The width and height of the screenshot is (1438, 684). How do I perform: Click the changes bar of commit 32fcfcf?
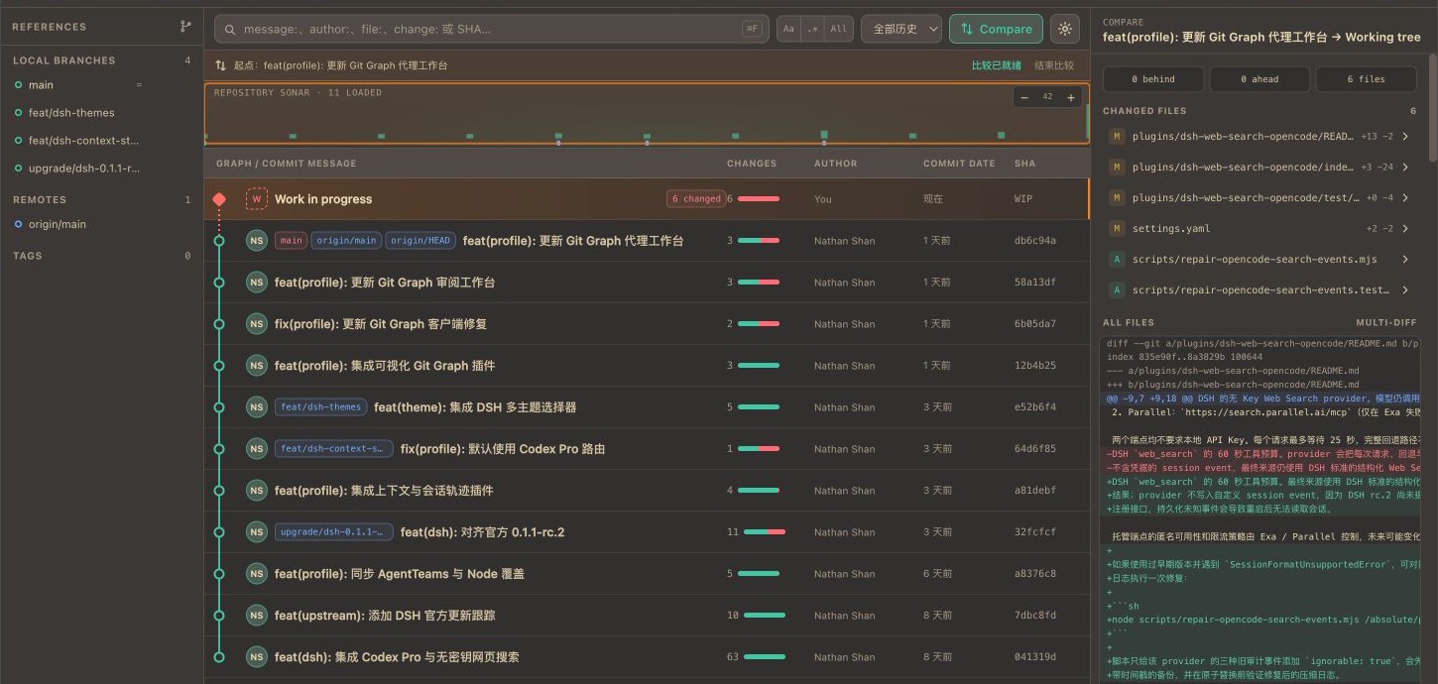pyautogui.click(x=764, y=532)
